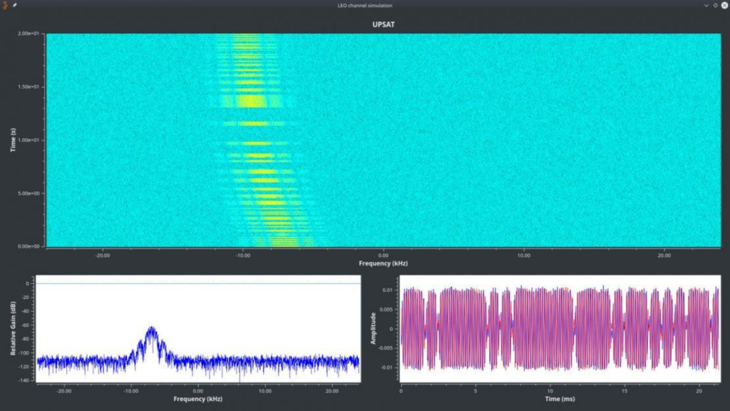Maximize the window using the diamond icon
Viewport: 730px width, 411px height.
(715, 5)
